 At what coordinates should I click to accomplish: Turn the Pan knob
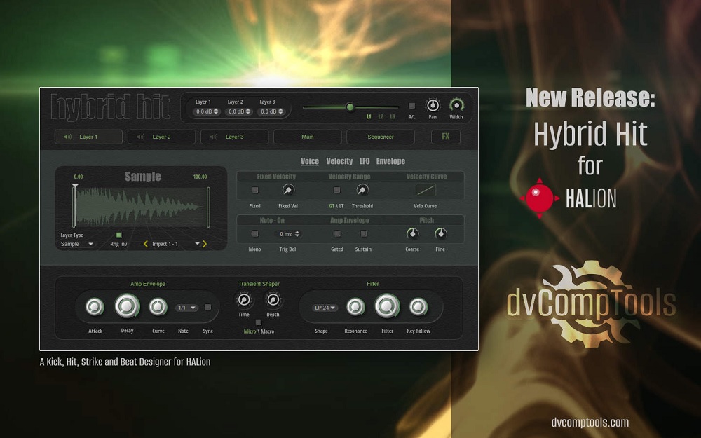pos(433,104)
